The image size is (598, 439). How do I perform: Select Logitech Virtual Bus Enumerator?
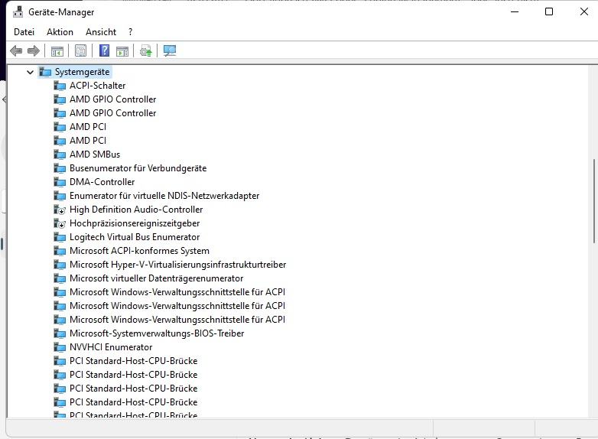coord(135,237)
